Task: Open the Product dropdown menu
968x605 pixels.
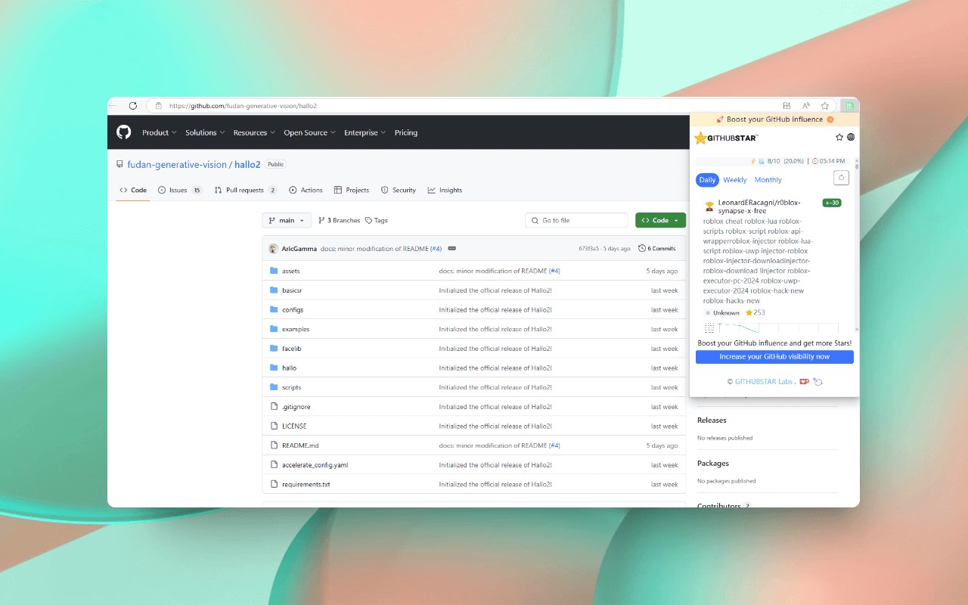Action: pyautogui.click(x=159, y=132)
